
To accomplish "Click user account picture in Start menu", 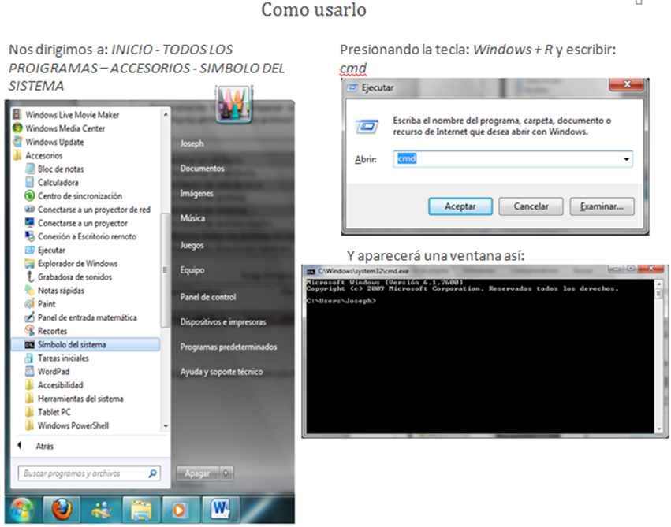I will [x=233, y=104].
